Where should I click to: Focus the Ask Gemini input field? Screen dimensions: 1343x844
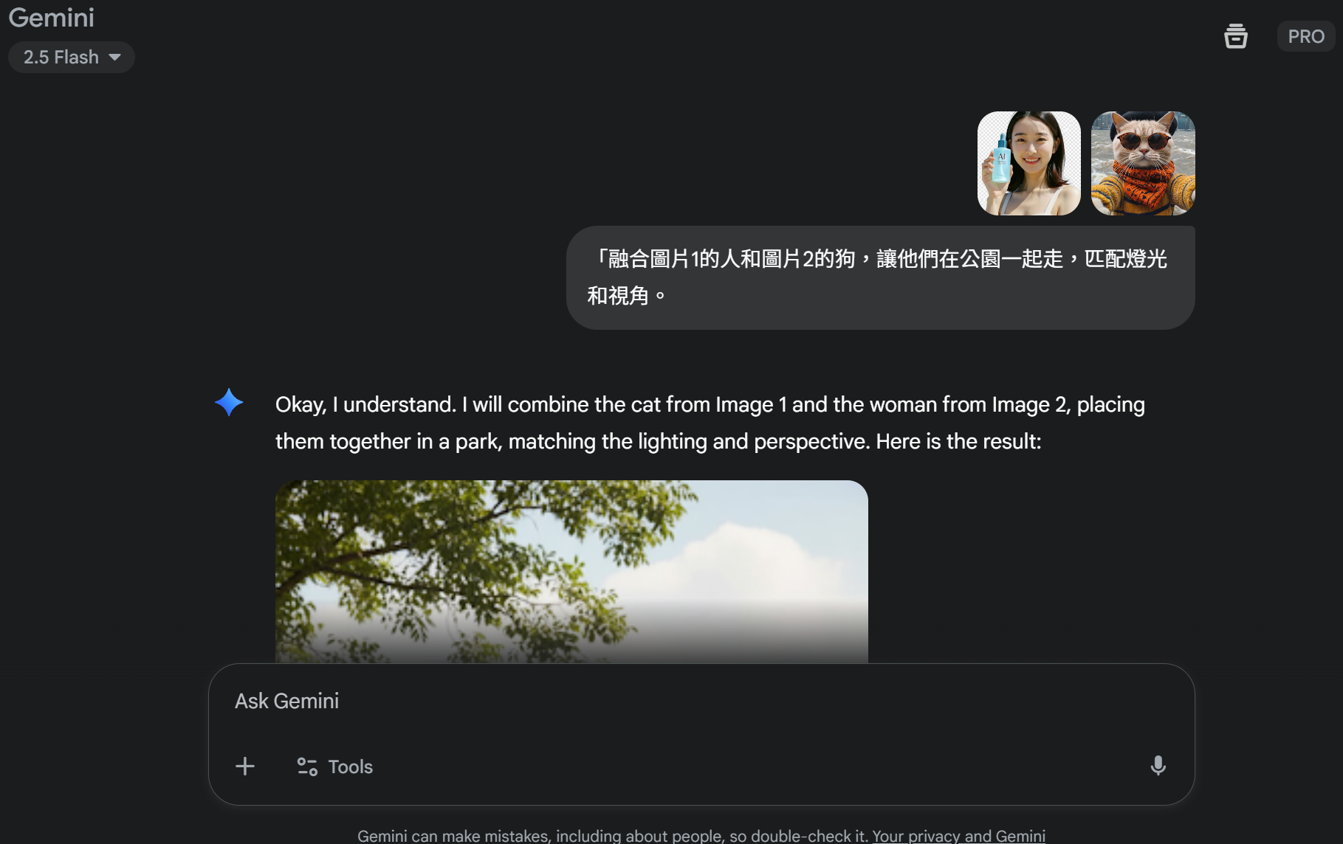pyautogui.click(x=701, y=701)
